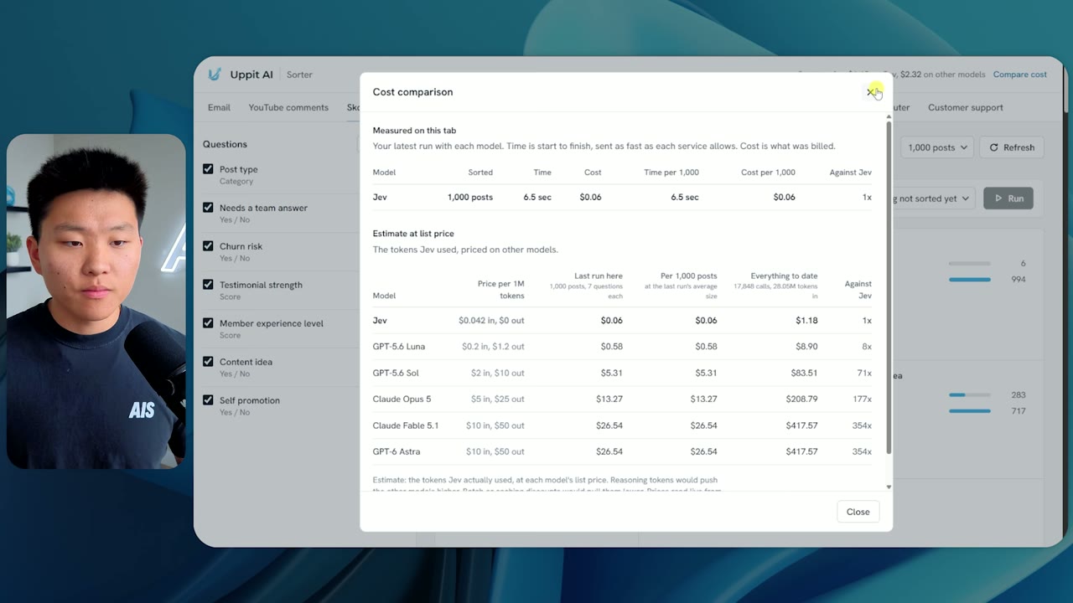This screenshot has width=1073, height=603.
Task: Click the Sorter label beside Uppit AI
Action: point(299,75)
